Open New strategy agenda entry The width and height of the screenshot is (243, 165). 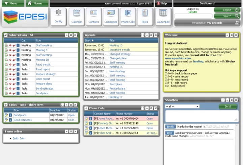tap(117, 71)
